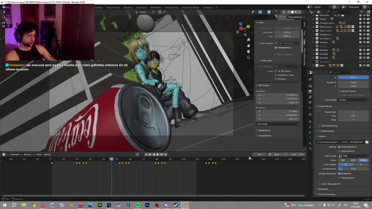Hide the Techo collection with the eye icon
The height and width of the screenshot is (209, 372).
(x=364, y=19)
